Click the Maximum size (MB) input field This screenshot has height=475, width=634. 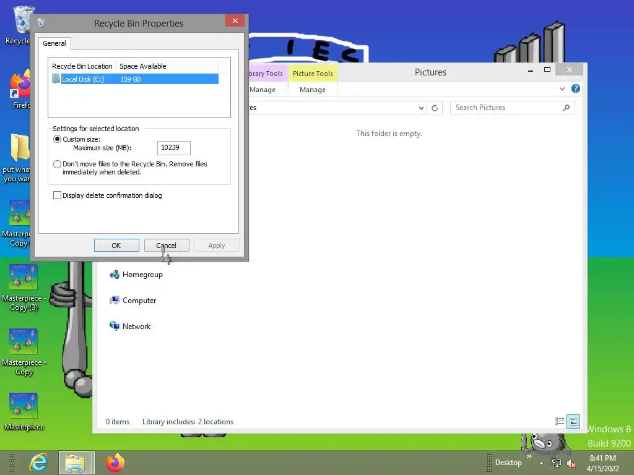point(174,147)
